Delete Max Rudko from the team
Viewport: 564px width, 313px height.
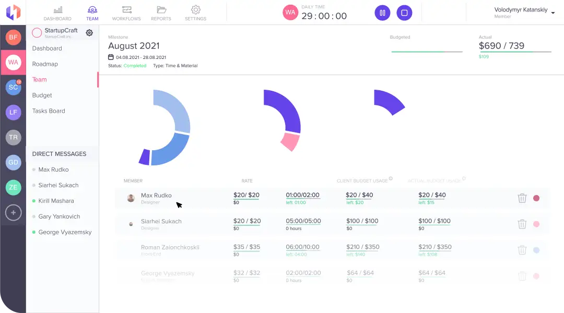click(x=522, y=198)
